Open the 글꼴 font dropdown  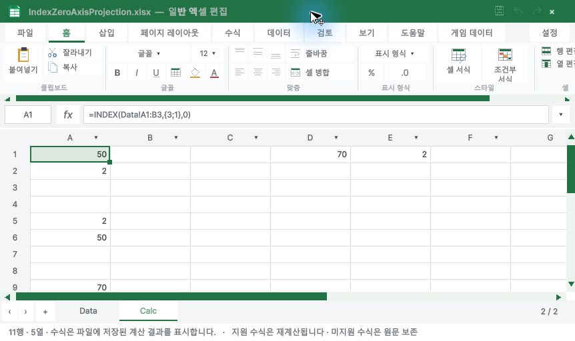tap(149, 53)
